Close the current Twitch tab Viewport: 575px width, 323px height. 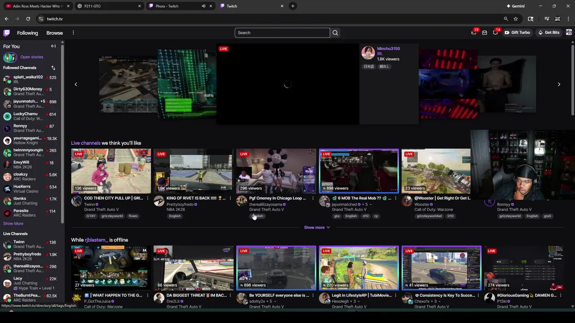click(x=282, y=6)
